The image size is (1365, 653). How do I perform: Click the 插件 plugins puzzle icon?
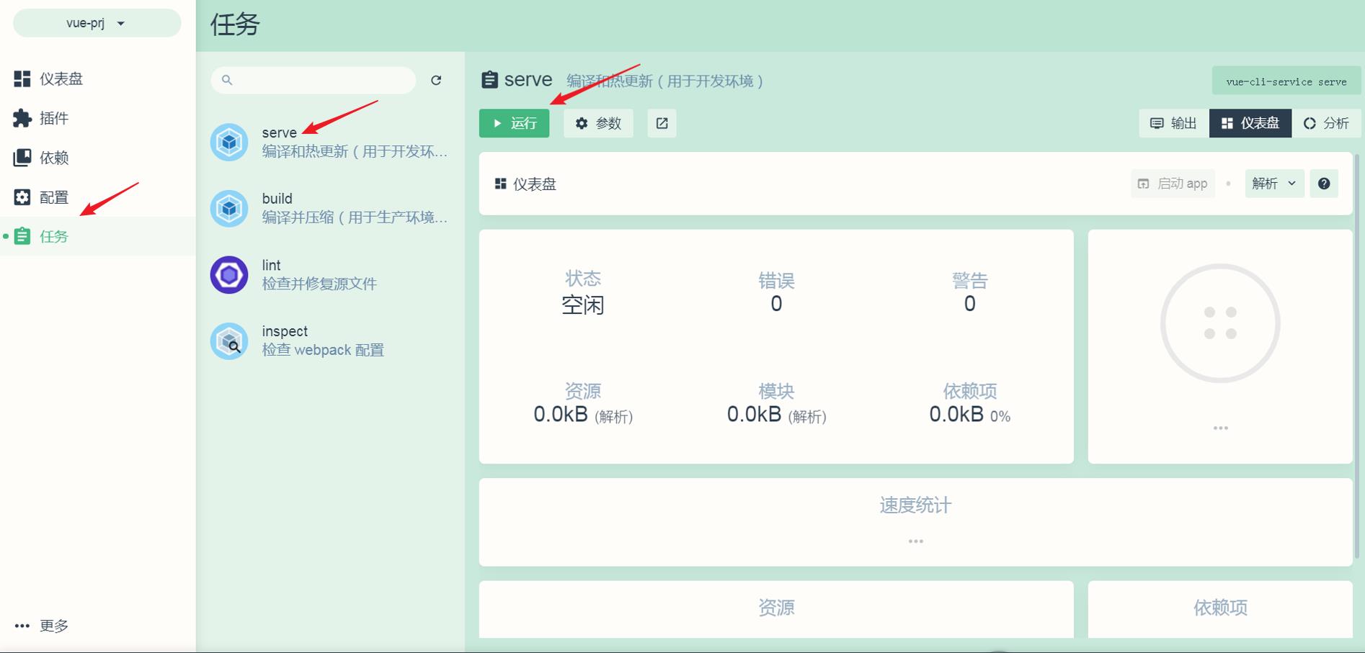[22, 118]
